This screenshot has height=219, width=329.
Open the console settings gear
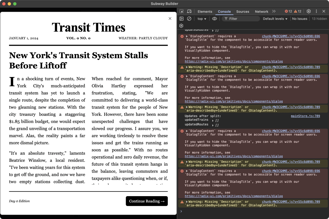(181, 26)
